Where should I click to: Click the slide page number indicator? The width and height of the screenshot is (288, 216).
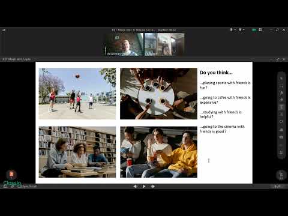277,187
